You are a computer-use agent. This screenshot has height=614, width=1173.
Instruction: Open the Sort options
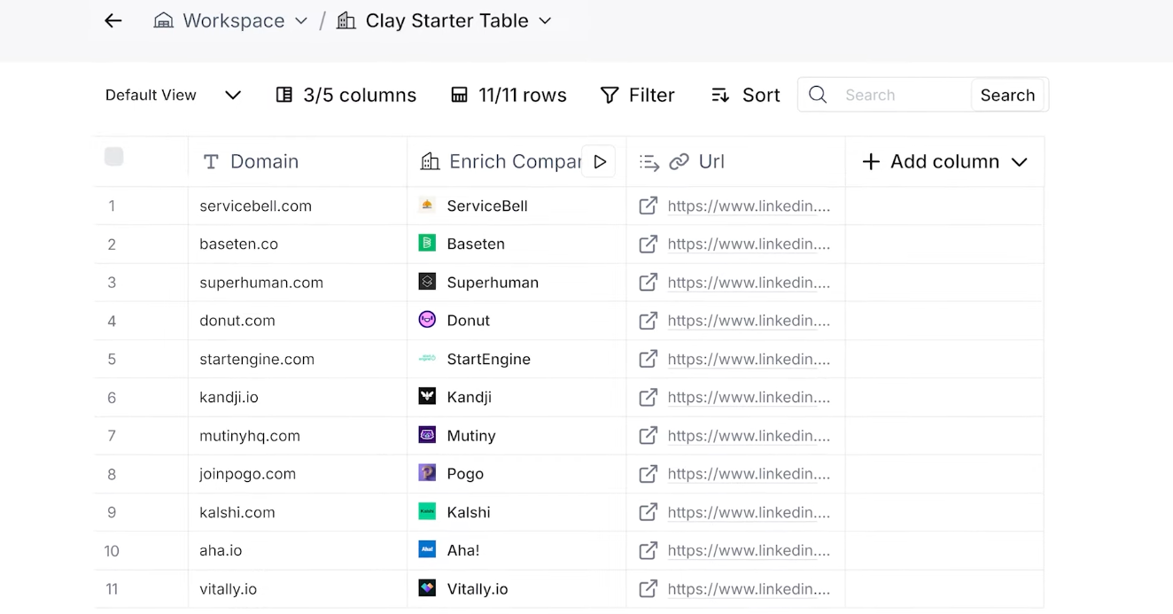[745, 95]
